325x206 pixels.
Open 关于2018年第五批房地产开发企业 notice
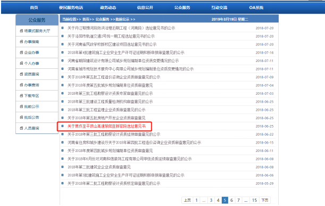pyautogui.click(x=106, y=118)
